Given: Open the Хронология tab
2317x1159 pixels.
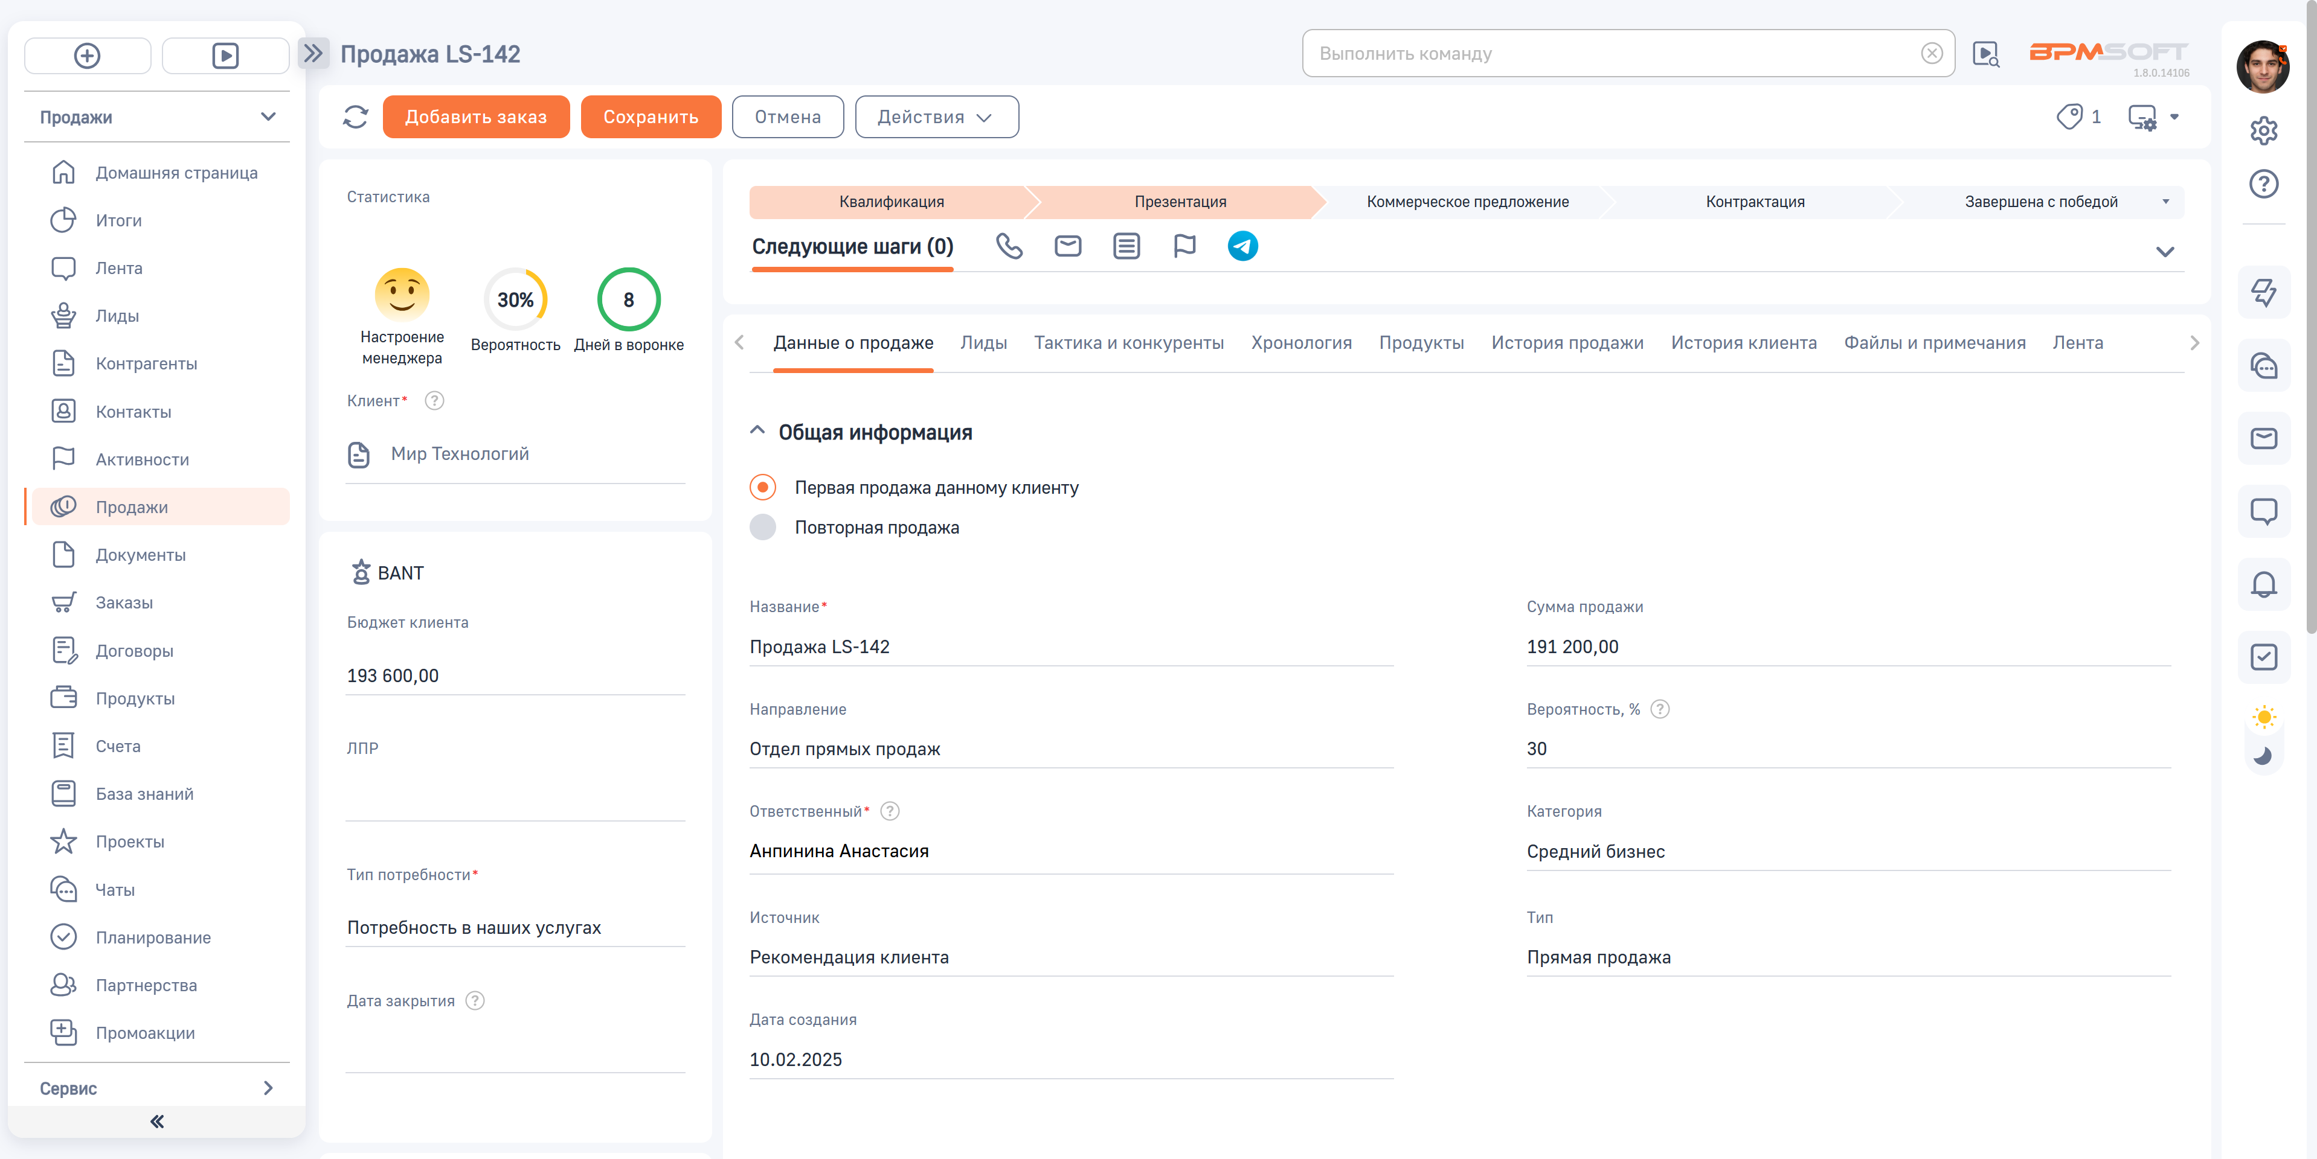Looking at the screenshot, I should pyautogui.click(x=1302, y=343).
